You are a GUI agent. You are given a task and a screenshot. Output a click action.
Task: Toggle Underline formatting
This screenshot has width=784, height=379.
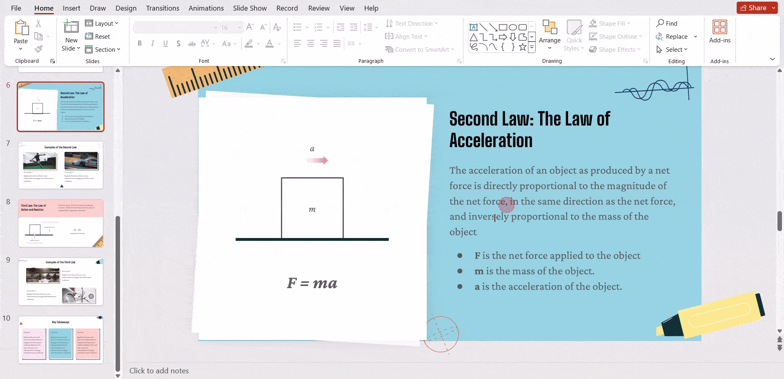(165, 44)
